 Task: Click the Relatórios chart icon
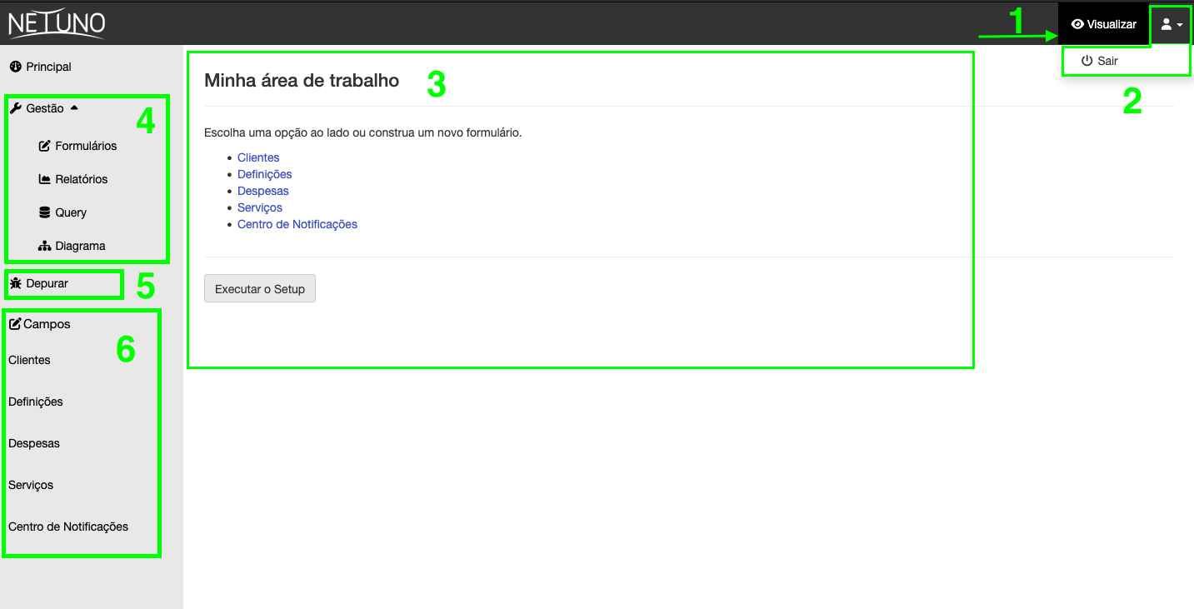[45, 179]
